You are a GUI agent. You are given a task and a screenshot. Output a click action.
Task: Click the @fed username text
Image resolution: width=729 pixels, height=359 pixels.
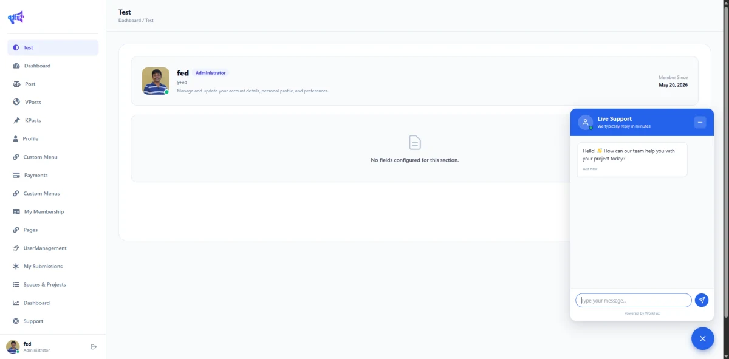pos(182,83)
